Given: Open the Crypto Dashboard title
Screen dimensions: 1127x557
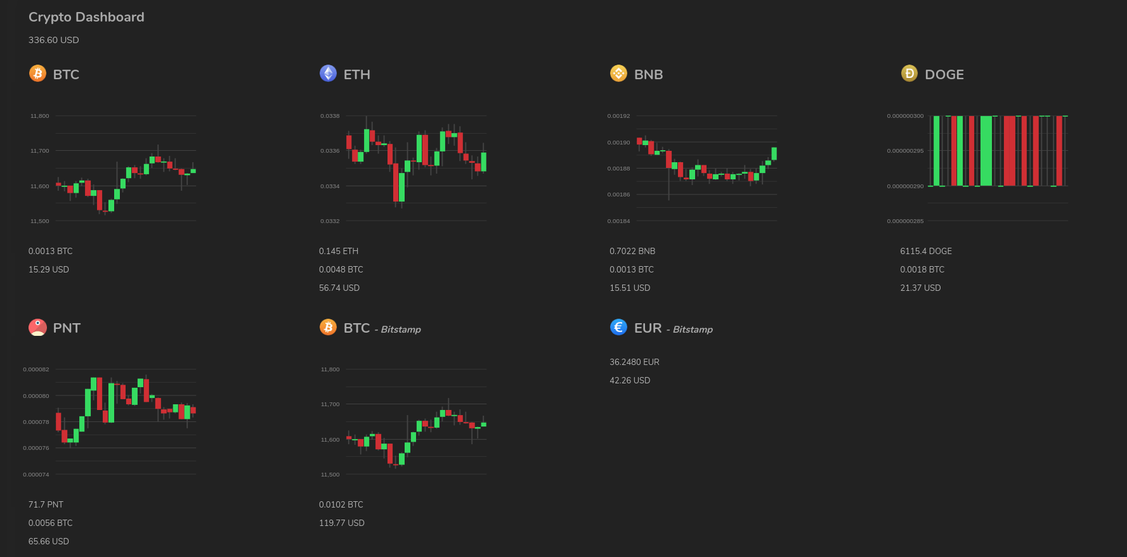Looking at the screenshot, I should [86, 17].
